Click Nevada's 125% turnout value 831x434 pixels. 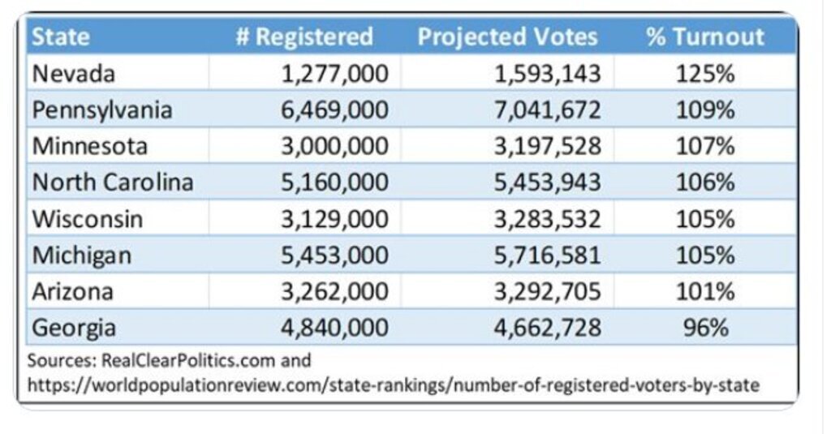pos(704,74)
